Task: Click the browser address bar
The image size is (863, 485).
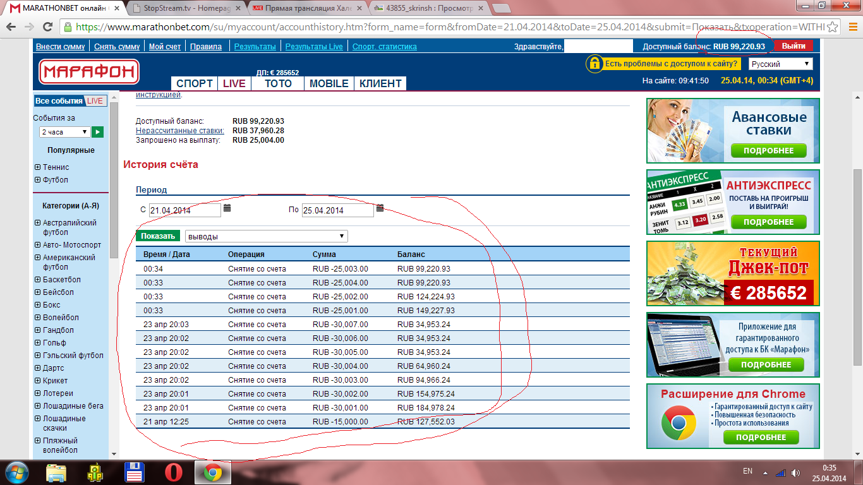Action: coord(444,27)
